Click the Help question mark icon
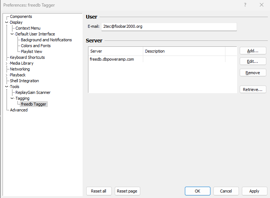Image resolution: width=270 pixels, height=198 pixels. pos(245,5)
